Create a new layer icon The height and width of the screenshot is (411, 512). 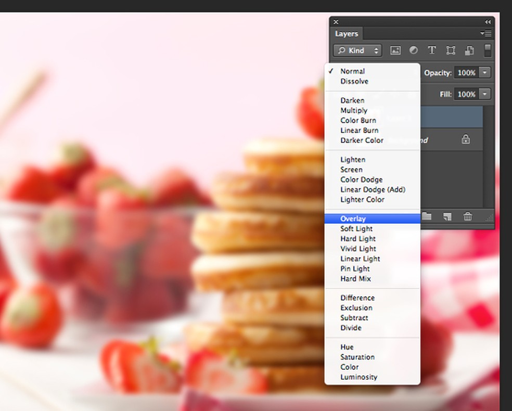point(447,216)
